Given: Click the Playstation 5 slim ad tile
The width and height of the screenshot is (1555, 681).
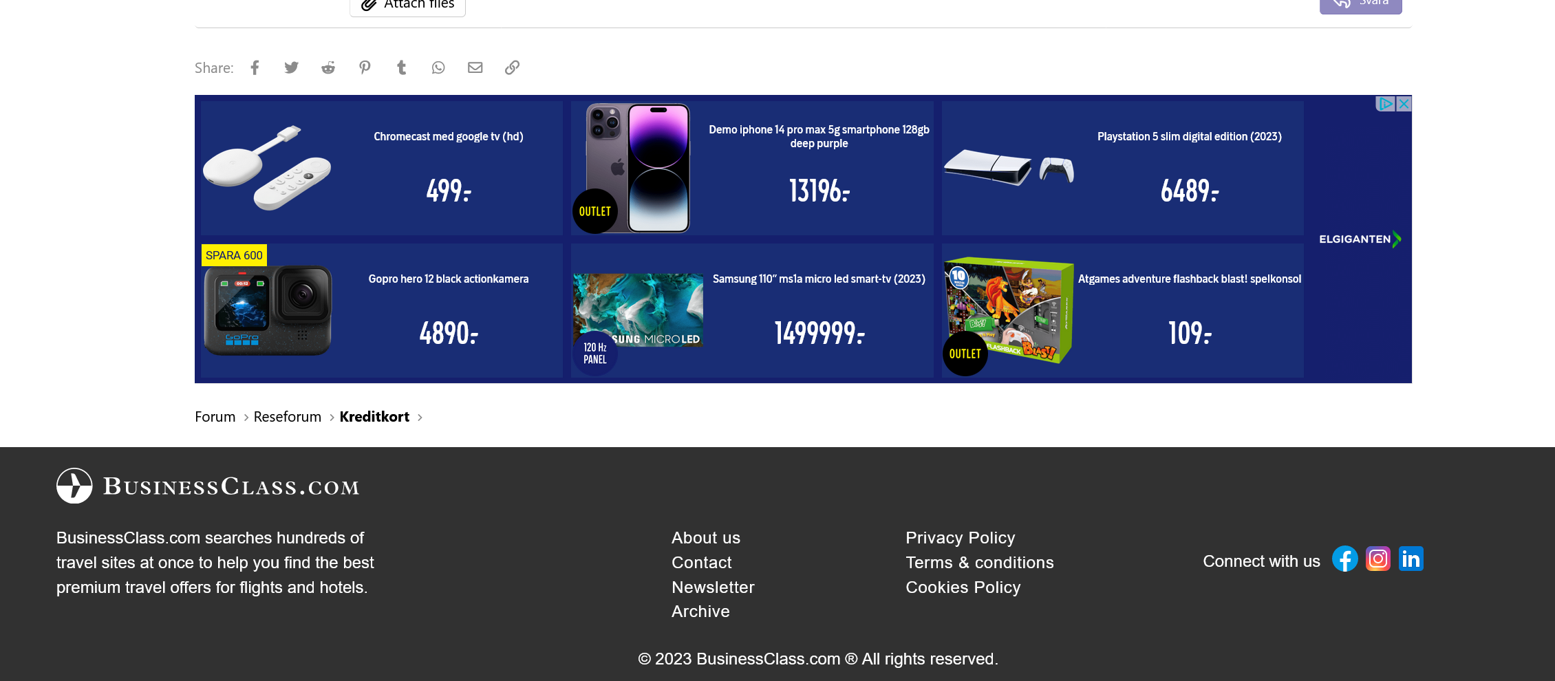Looking at the screenshot, I should [1122, 168].
